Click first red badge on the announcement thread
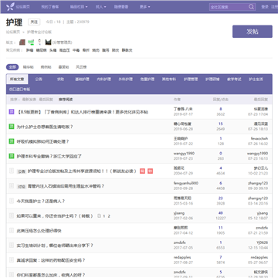The image size is (278, 278). (x=142, y=171)
